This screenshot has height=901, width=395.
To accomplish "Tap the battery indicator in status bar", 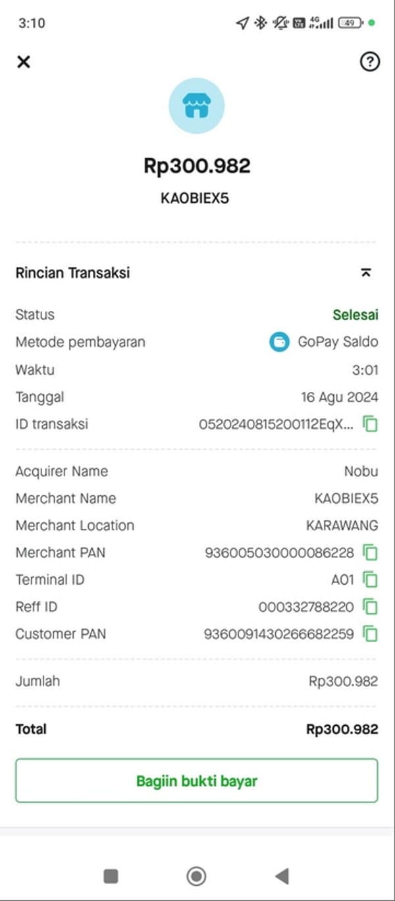I will (x=350, y=23).
